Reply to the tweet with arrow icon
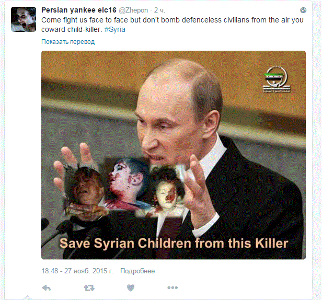The height and width of the screenshot is (300, 322). 47,288
